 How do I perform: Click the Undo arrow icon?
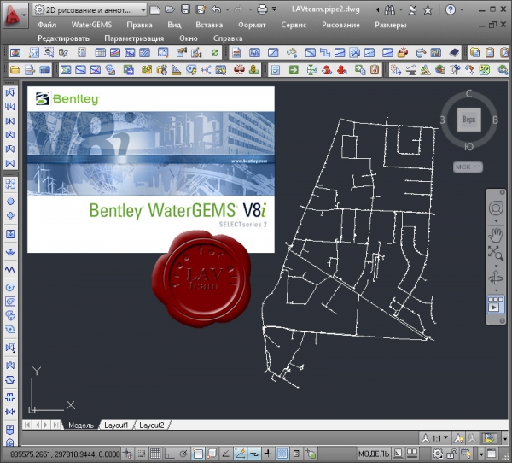point(216,9)
